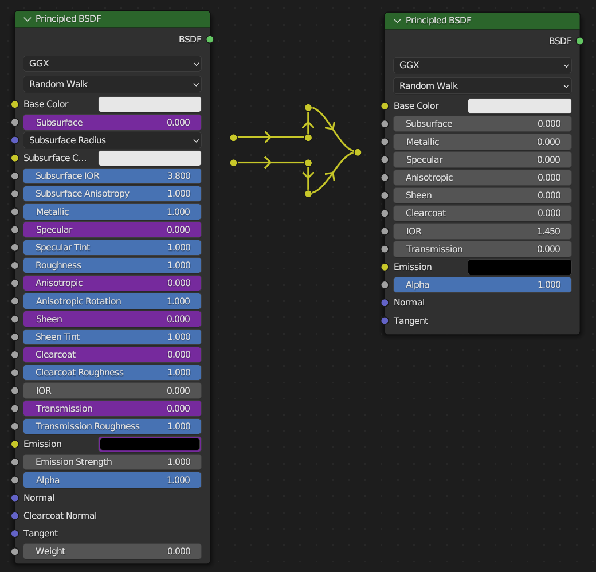Screen dimensions: 596x572
Task: Click Clearcoat Normal socket on left node
Action: pyautogui.click(x=15, y=516)
